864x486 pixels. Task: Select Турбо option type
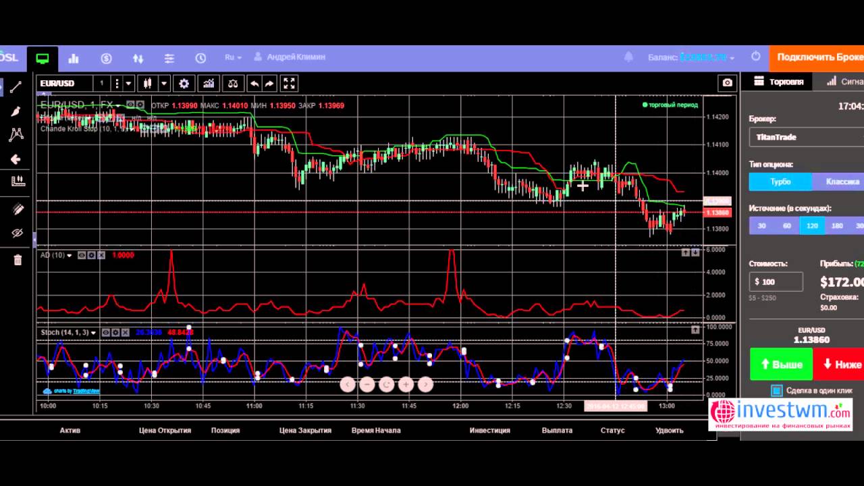(x=780, y=182)
